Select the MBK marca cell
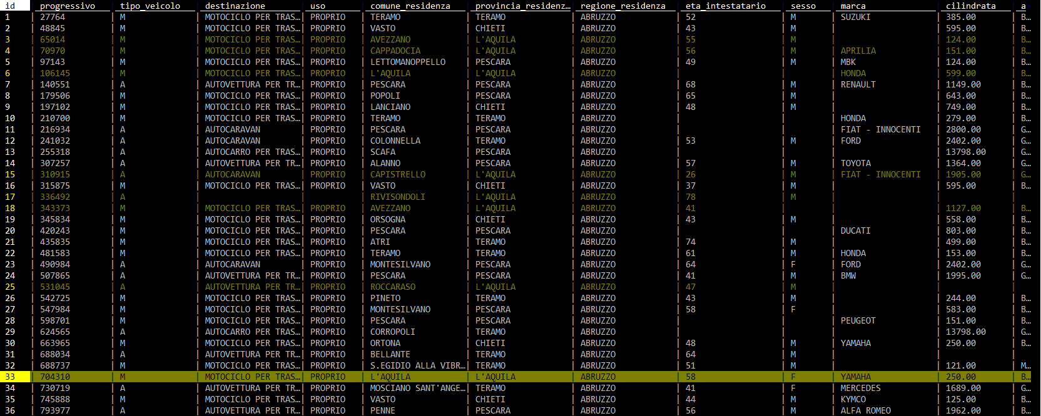The height and width of the screenshot is (416, 1041). pyautogui.click(x=848, y=62)
